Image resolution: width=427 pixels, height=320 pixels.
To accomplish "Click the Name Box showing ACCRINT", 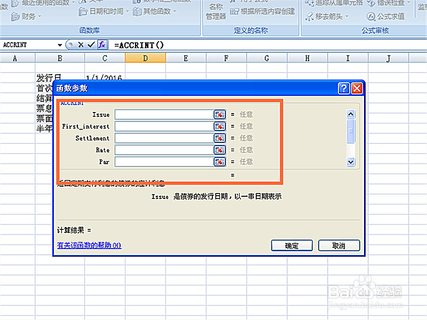I will 29,45.
